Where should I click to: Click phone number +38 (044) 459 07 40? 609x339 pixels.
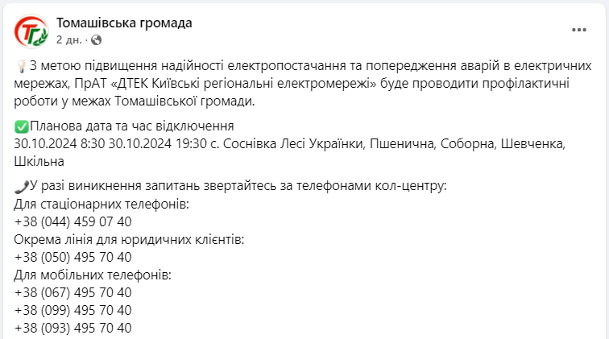(72, 221)
